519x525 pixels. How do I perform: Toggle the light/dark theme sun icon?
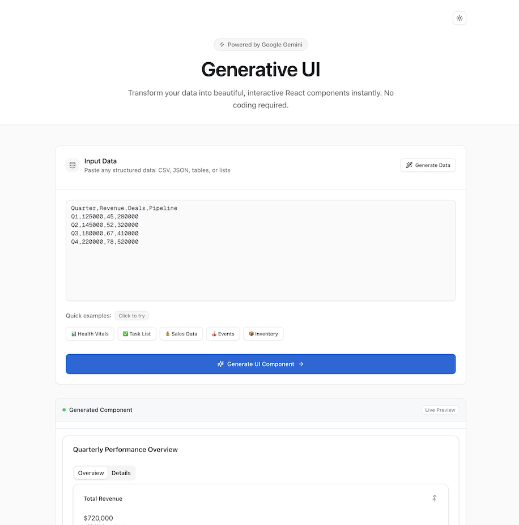460,18
